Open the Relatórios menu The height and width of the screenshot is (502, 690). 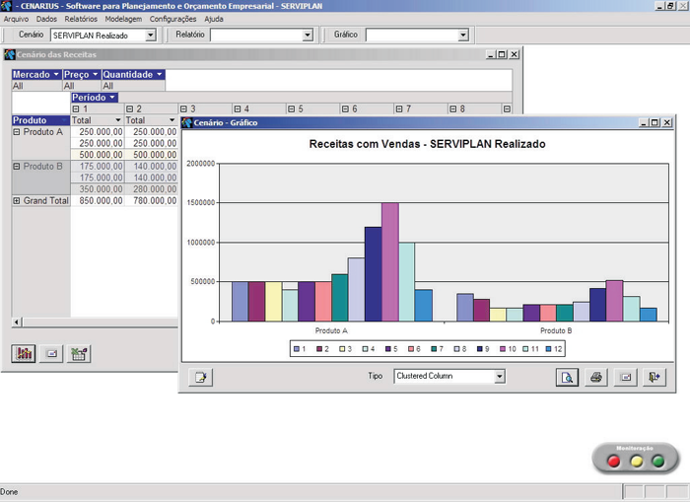81,19
